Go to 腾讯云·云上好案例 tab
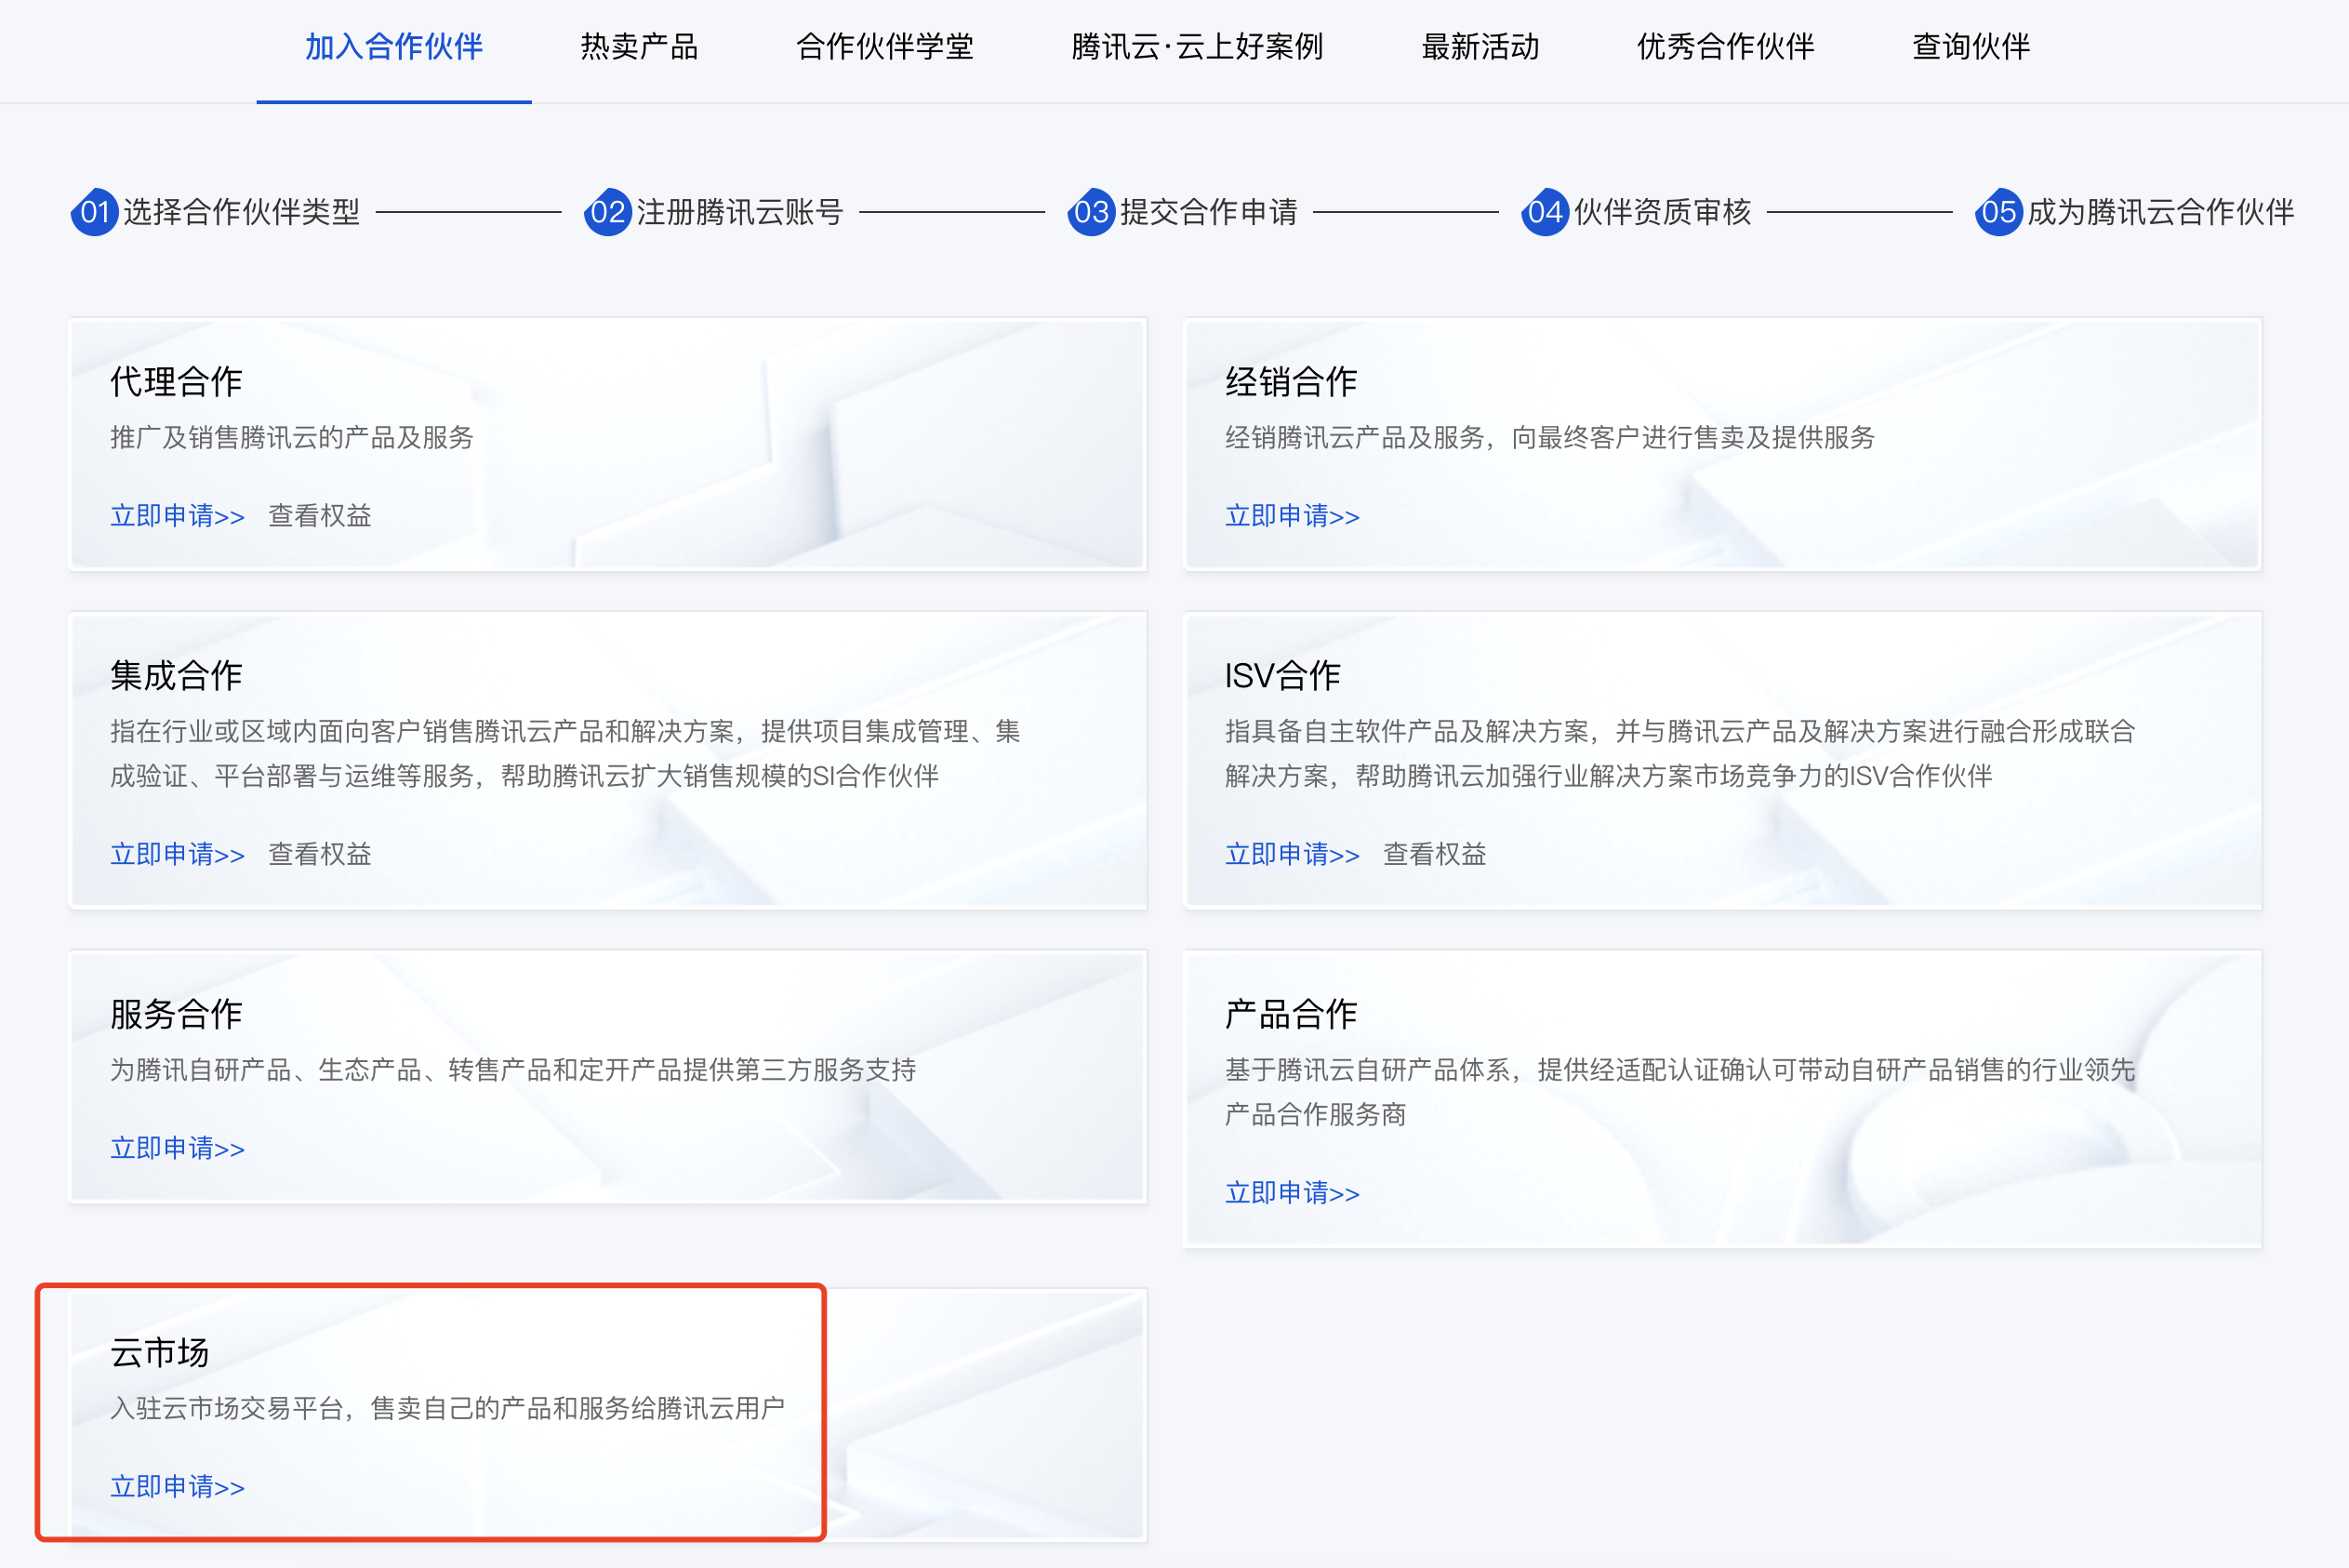Viewport: 2349px width, 1568px height. (1197, 47)
